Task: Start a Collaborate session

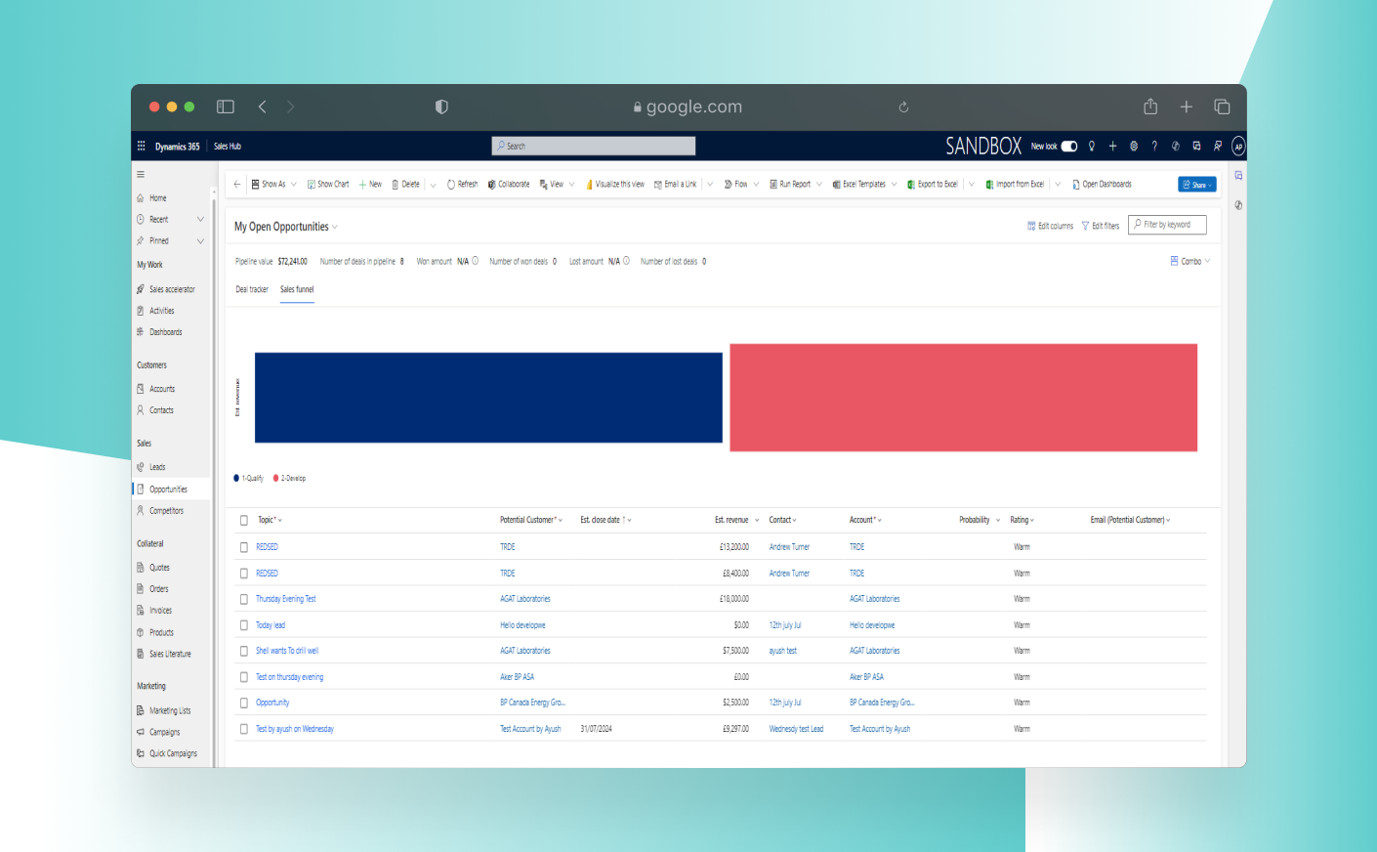Action: coord(509,184)
